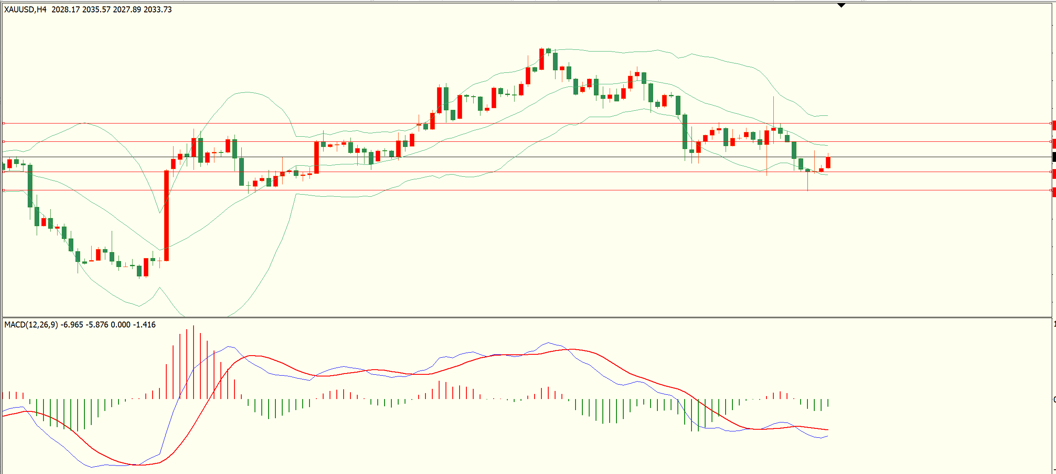Click the tallest red MACD histogram bar
The width and height of the screenshot is (1056, 474).
click(x=193, y=362)
